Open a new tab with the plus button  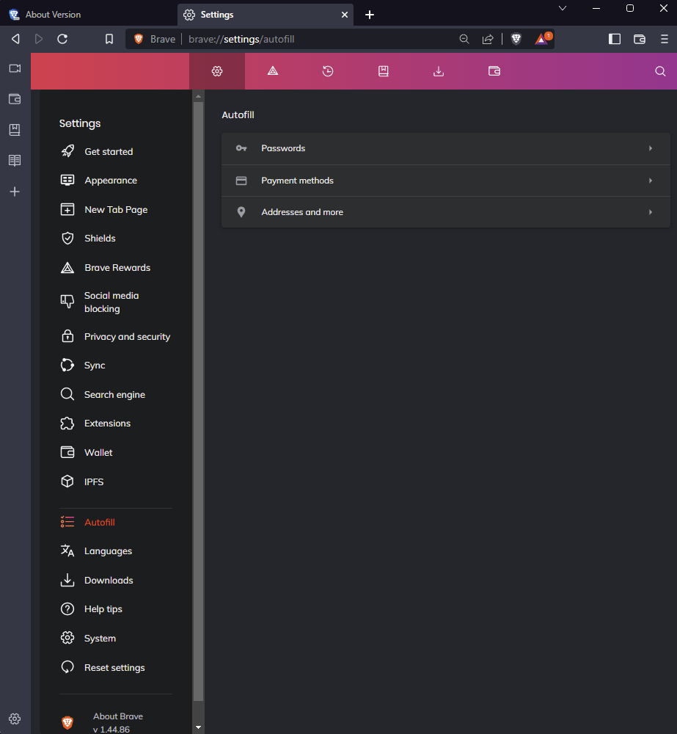click(x=370, y=15)
